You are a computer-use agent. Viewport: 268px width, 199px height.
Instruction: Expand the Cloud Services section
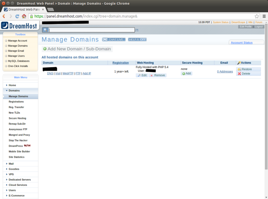coord(20,185)
